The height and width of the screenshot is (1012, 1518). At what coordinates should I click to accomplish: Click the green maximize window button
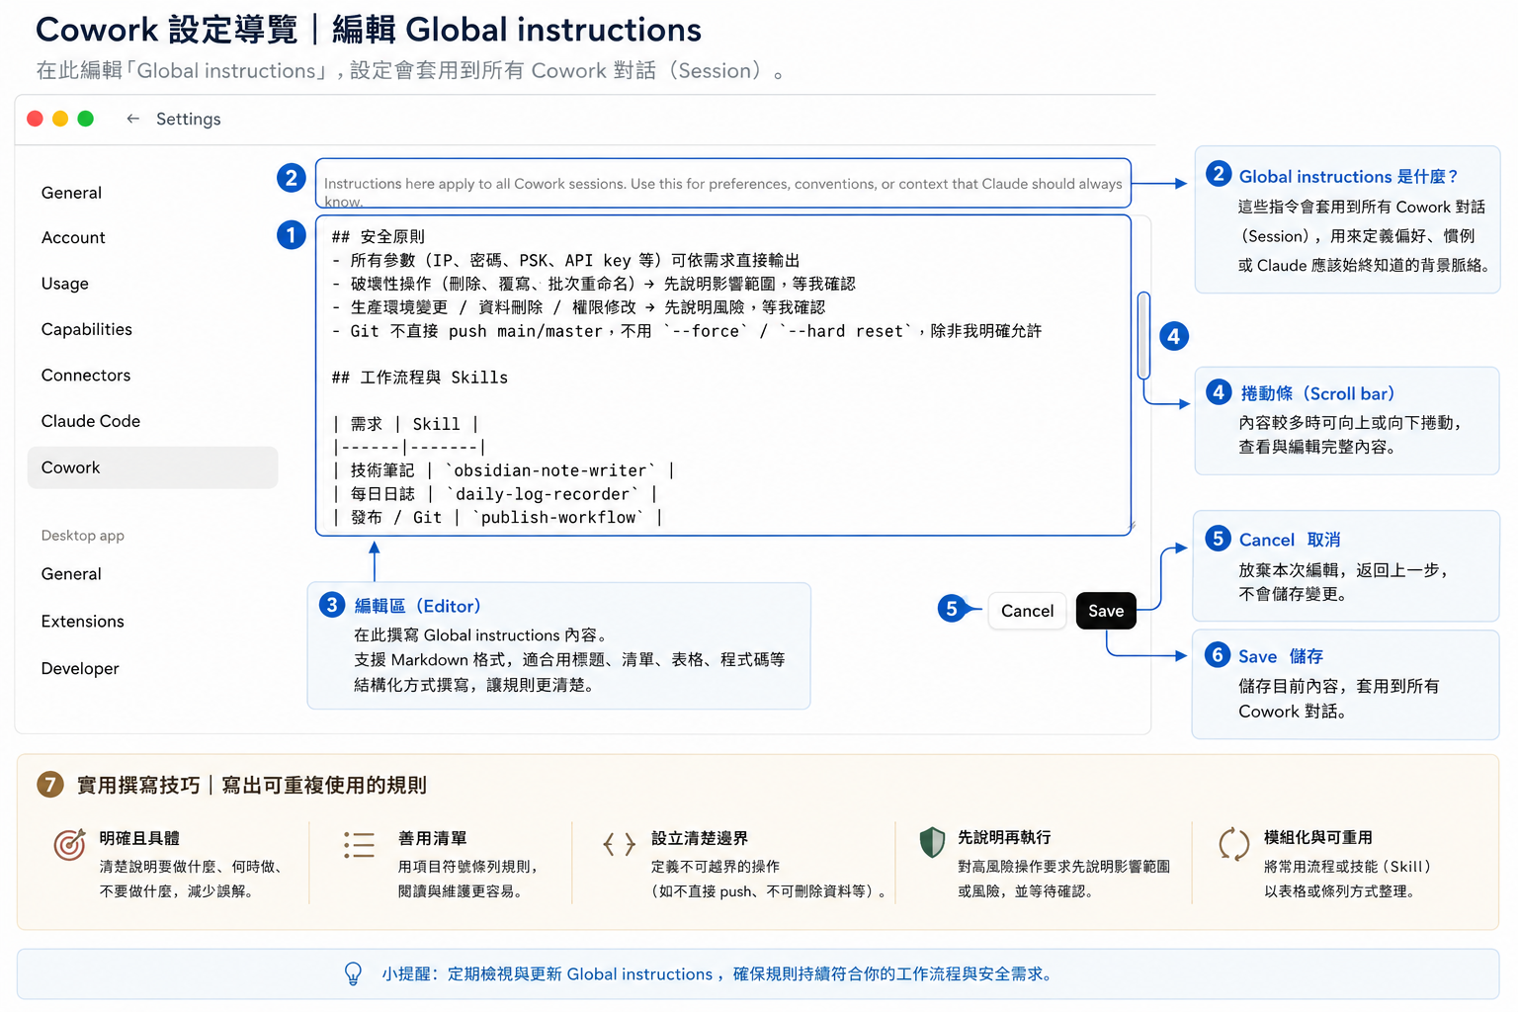[86, 119]
